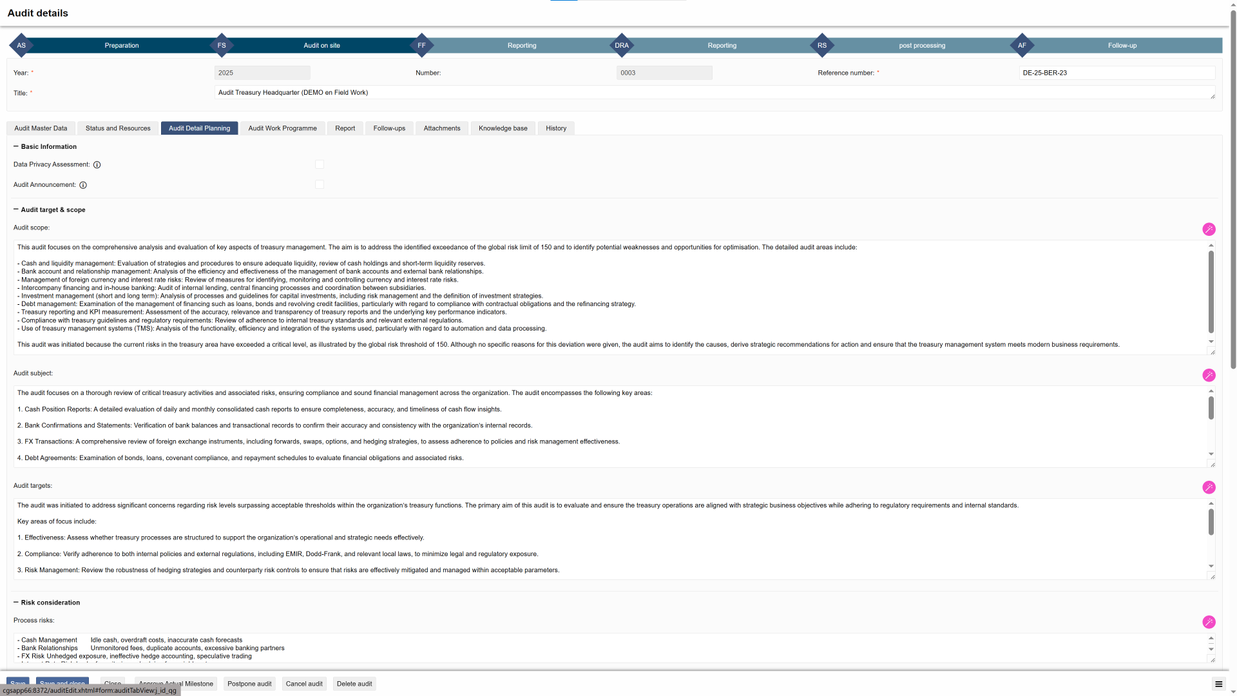Click the magic wand icon beside Audit targets

tap(1209, 487)
